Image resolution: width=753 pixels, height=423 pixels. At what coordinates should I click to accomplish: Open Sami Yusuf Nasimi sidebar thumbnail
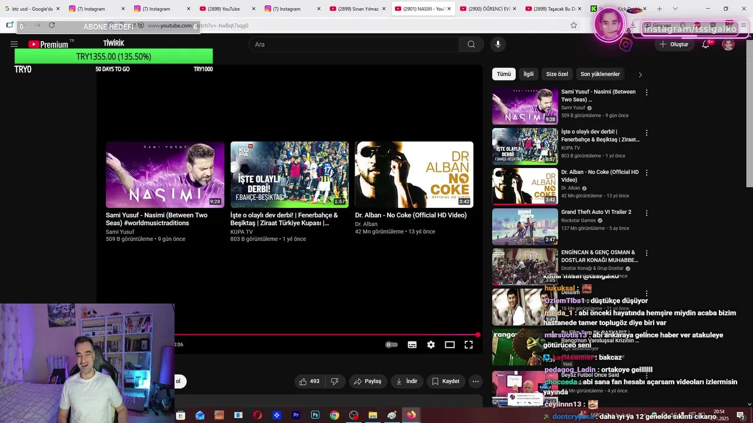(x=525, y=106)
